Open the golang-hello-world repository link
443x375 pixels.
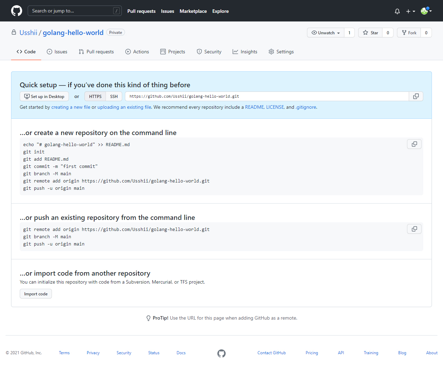click(73, 33)
